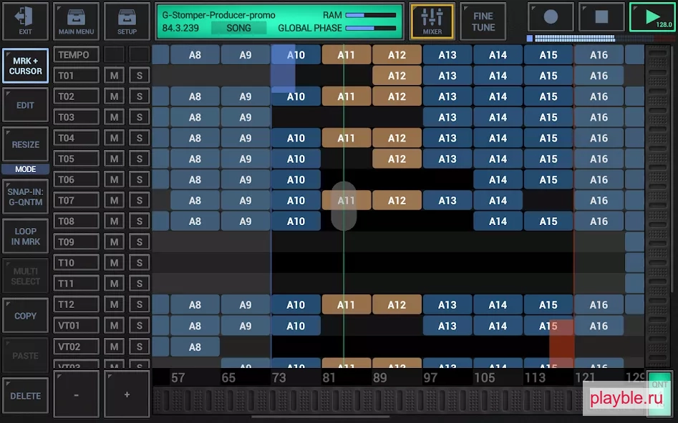Image resolution: width=678 pixels, height=423 pixels.
Task: Click the SONG mode label in display
Action: [x=238, y=28]
